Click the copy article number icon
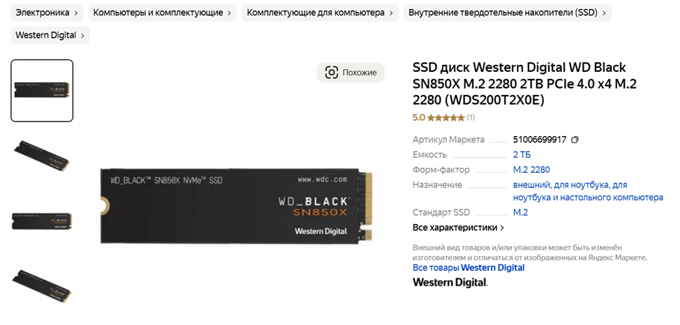Viewport: 680px width, 325px height. click(575, 139)
